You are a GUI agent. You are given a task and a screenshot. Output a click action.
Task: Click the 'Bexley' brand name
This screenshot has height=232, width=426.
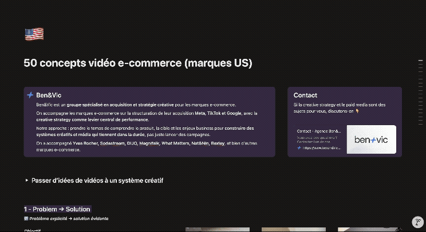(x=218, y=143)
